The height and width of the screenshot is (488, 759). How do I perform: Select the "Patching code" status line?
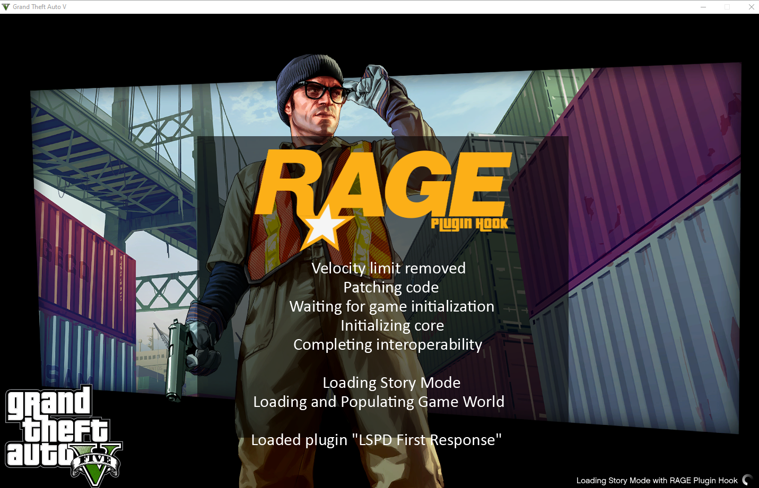click(x=391, y=288)
